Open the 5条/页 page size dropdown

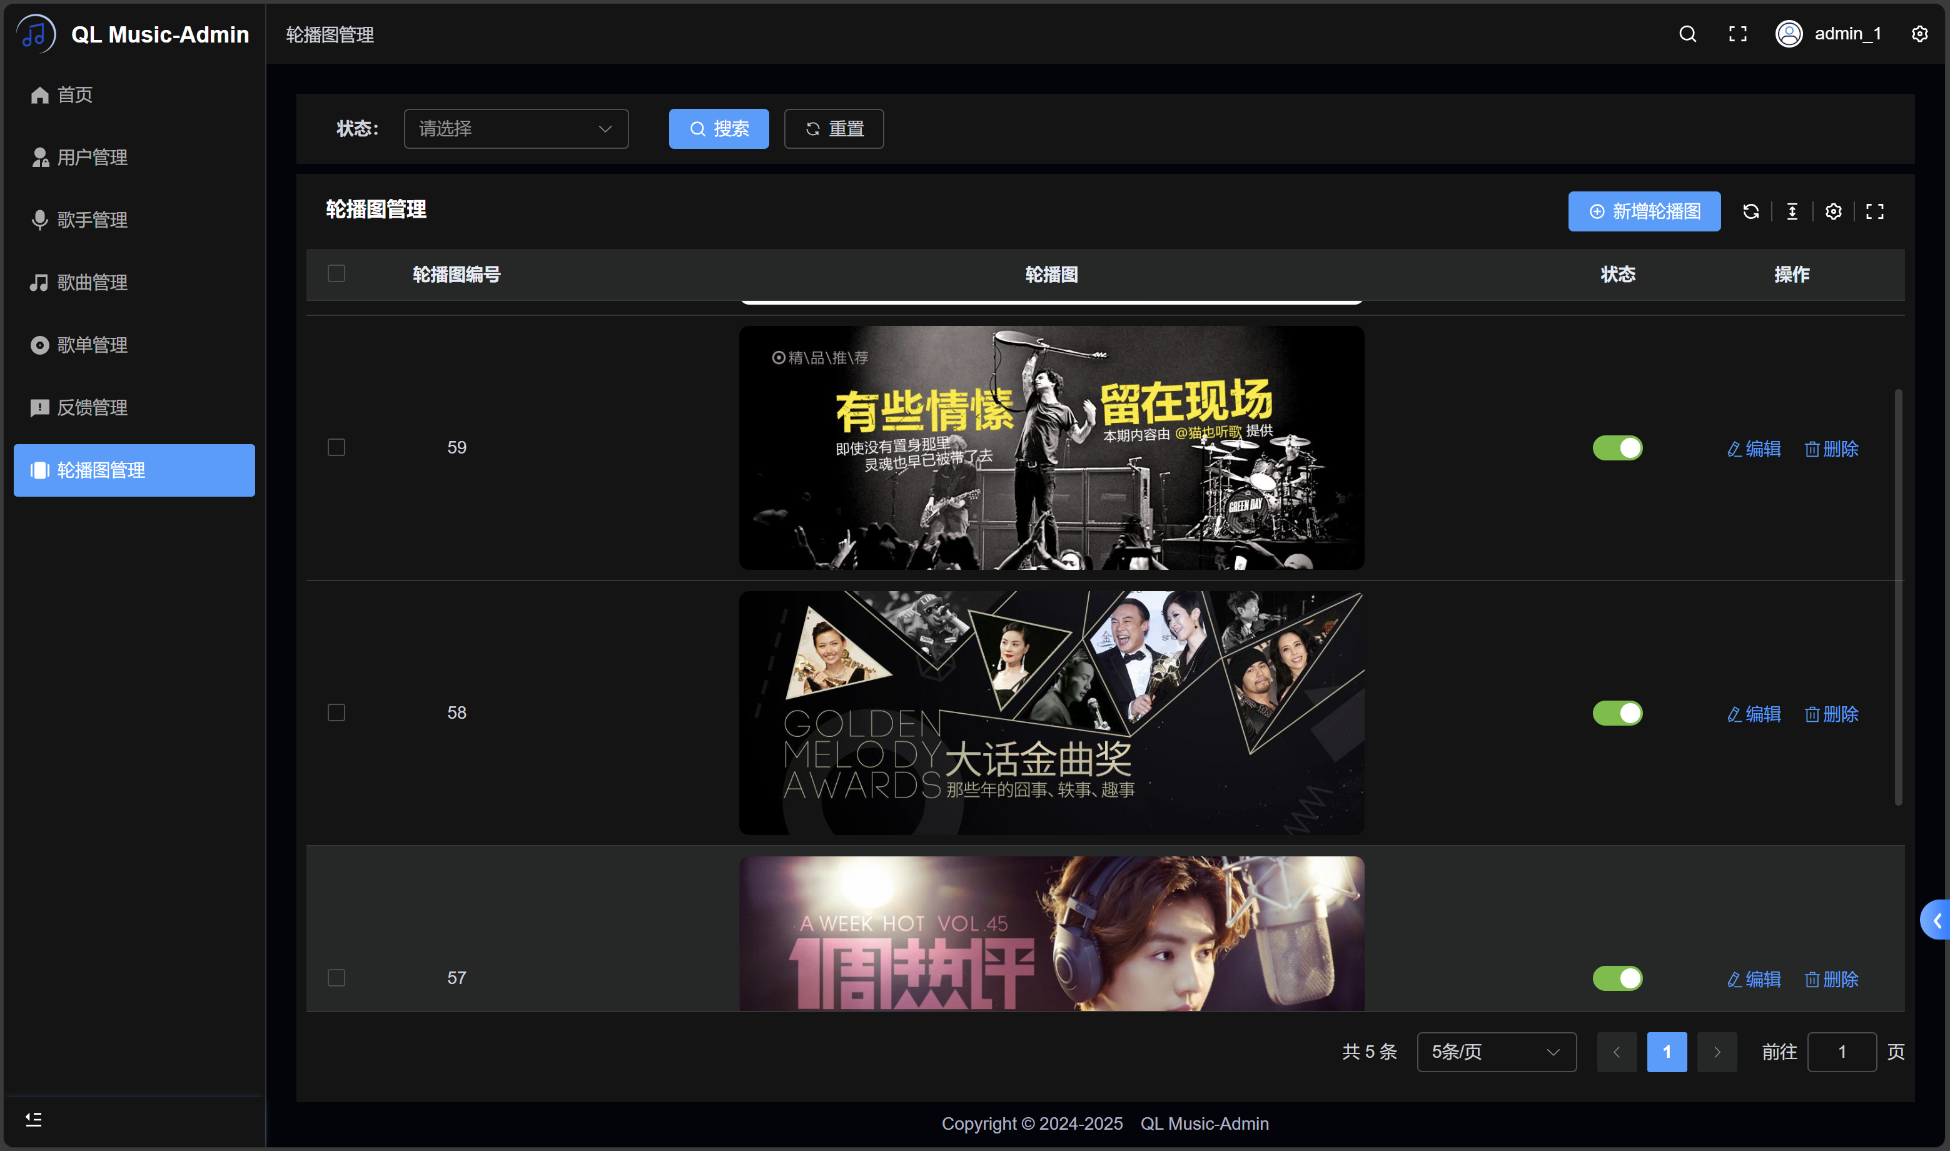point(1495,1052)
